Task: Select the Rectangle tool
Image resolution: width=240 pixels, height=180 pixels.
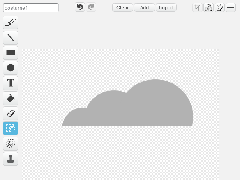Action: pyautogui.click(x=11, y=53)
